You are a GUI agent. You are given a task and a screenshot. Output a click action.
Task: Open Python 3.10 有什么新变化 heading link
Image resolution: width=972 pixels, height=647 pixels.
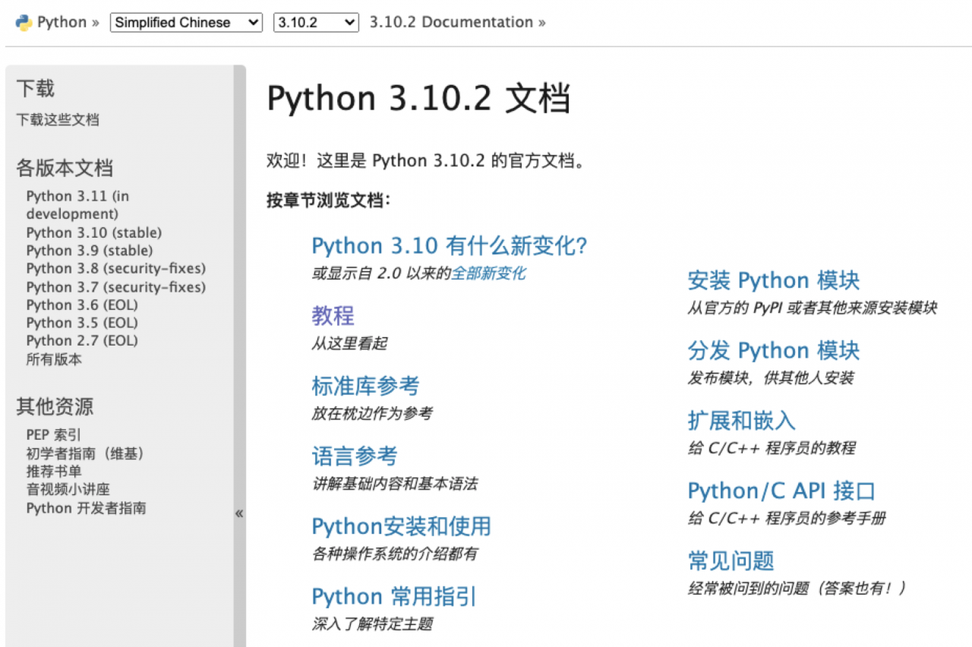coord(450,246)
